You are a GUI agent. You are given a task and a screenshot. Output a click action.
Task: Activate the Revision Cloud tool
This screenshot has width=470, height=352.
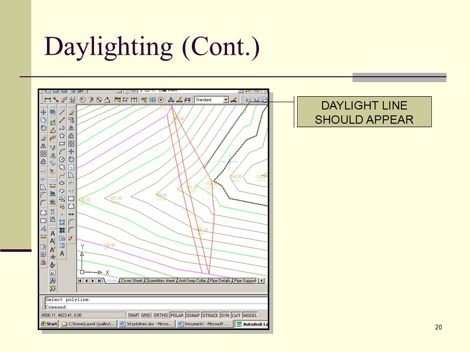62,167
